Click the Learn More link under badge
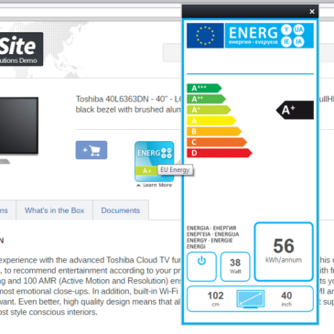The height and width of the screenshot is (334, 334). [x=155, y=185]
